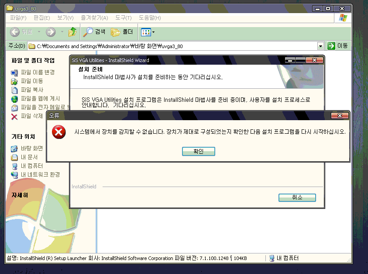Click the Forward arrow icon in Explorer toolbar
The height and width of the screenshot is (274, 368).
pyautogui.click(x=51, y=32)
